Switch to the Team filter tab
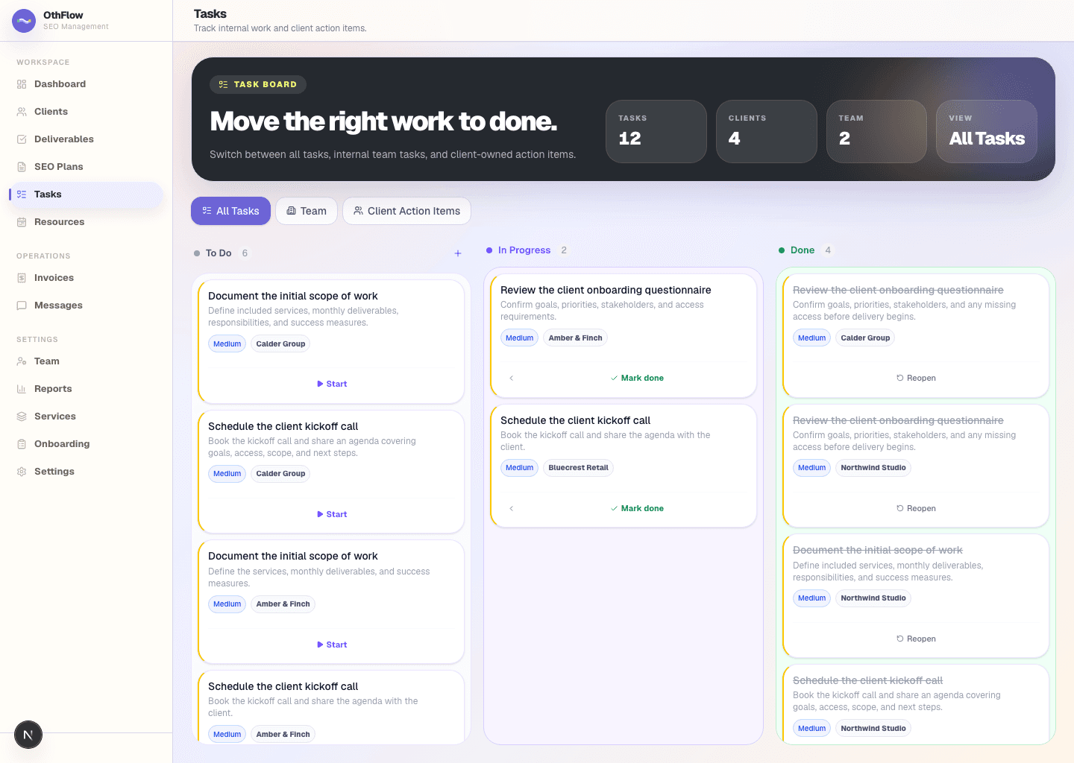This screenshot has width=1074, height=763. pyautogui.click(x=307, y=211)
